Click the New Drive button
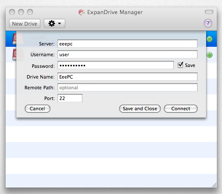 [24, 24]
